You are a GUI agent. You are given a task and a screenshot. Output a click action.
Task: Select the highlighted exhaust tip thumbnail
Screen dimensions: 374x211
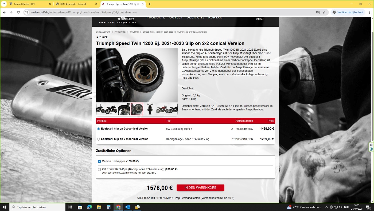[x=137, y=109]
